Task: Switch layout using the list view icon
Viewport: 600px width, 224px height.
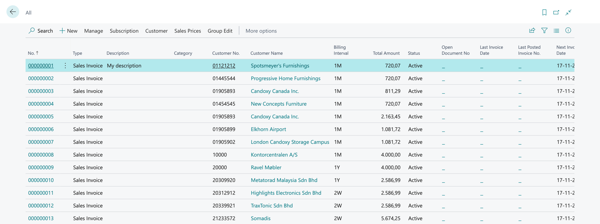Action: coord(556,30)
